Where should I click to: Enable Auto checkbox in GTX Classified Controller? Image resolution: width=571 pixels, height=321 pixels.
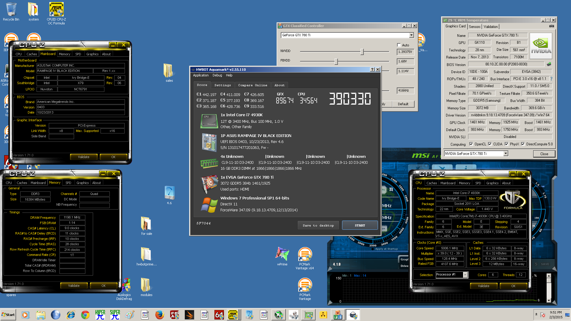399,45
